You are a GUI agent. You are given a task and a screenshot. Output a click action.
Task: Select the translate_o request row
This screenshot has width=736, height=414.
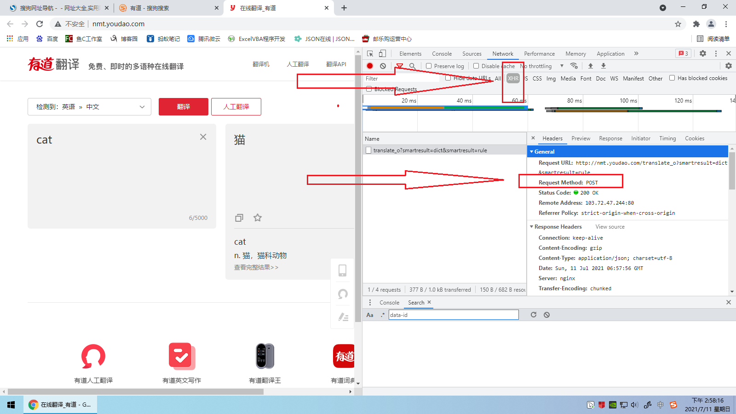(444, 150)
